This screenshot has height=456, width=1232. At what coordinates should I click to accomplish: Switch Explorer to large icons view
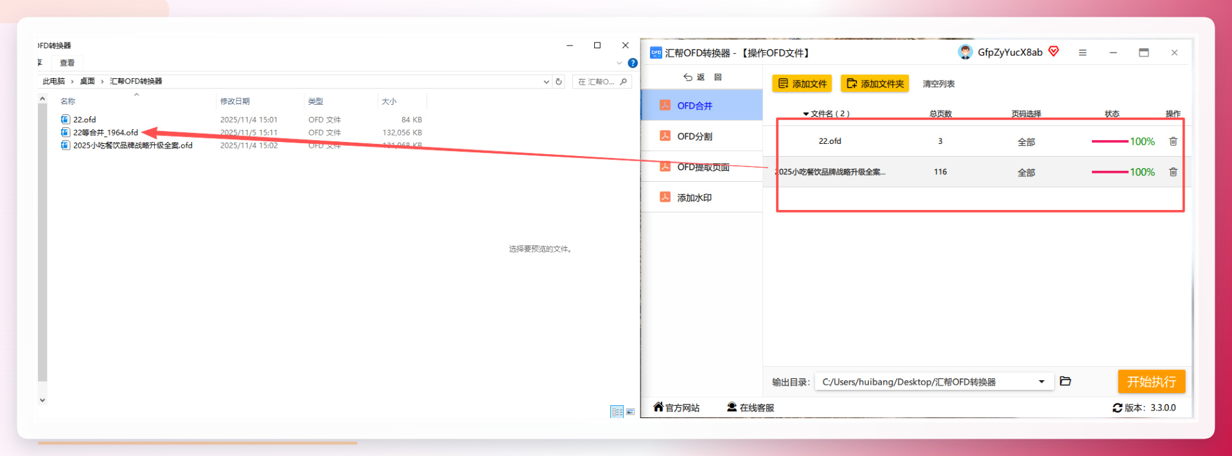tap(630, 412)
